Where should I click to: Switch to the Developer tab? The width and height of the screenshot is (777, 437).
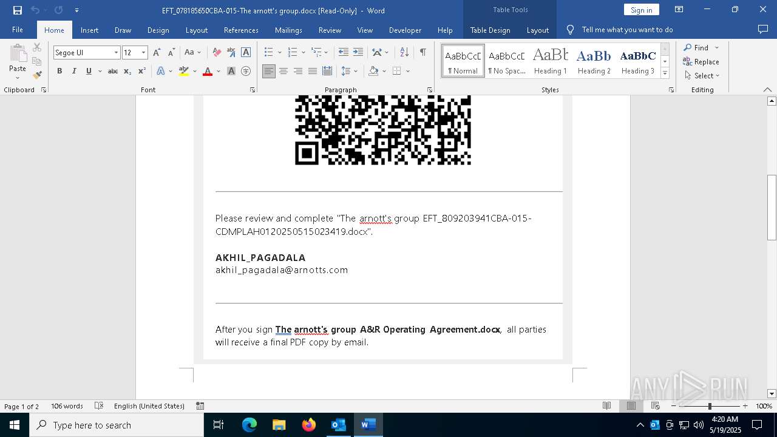click(405, 30)
